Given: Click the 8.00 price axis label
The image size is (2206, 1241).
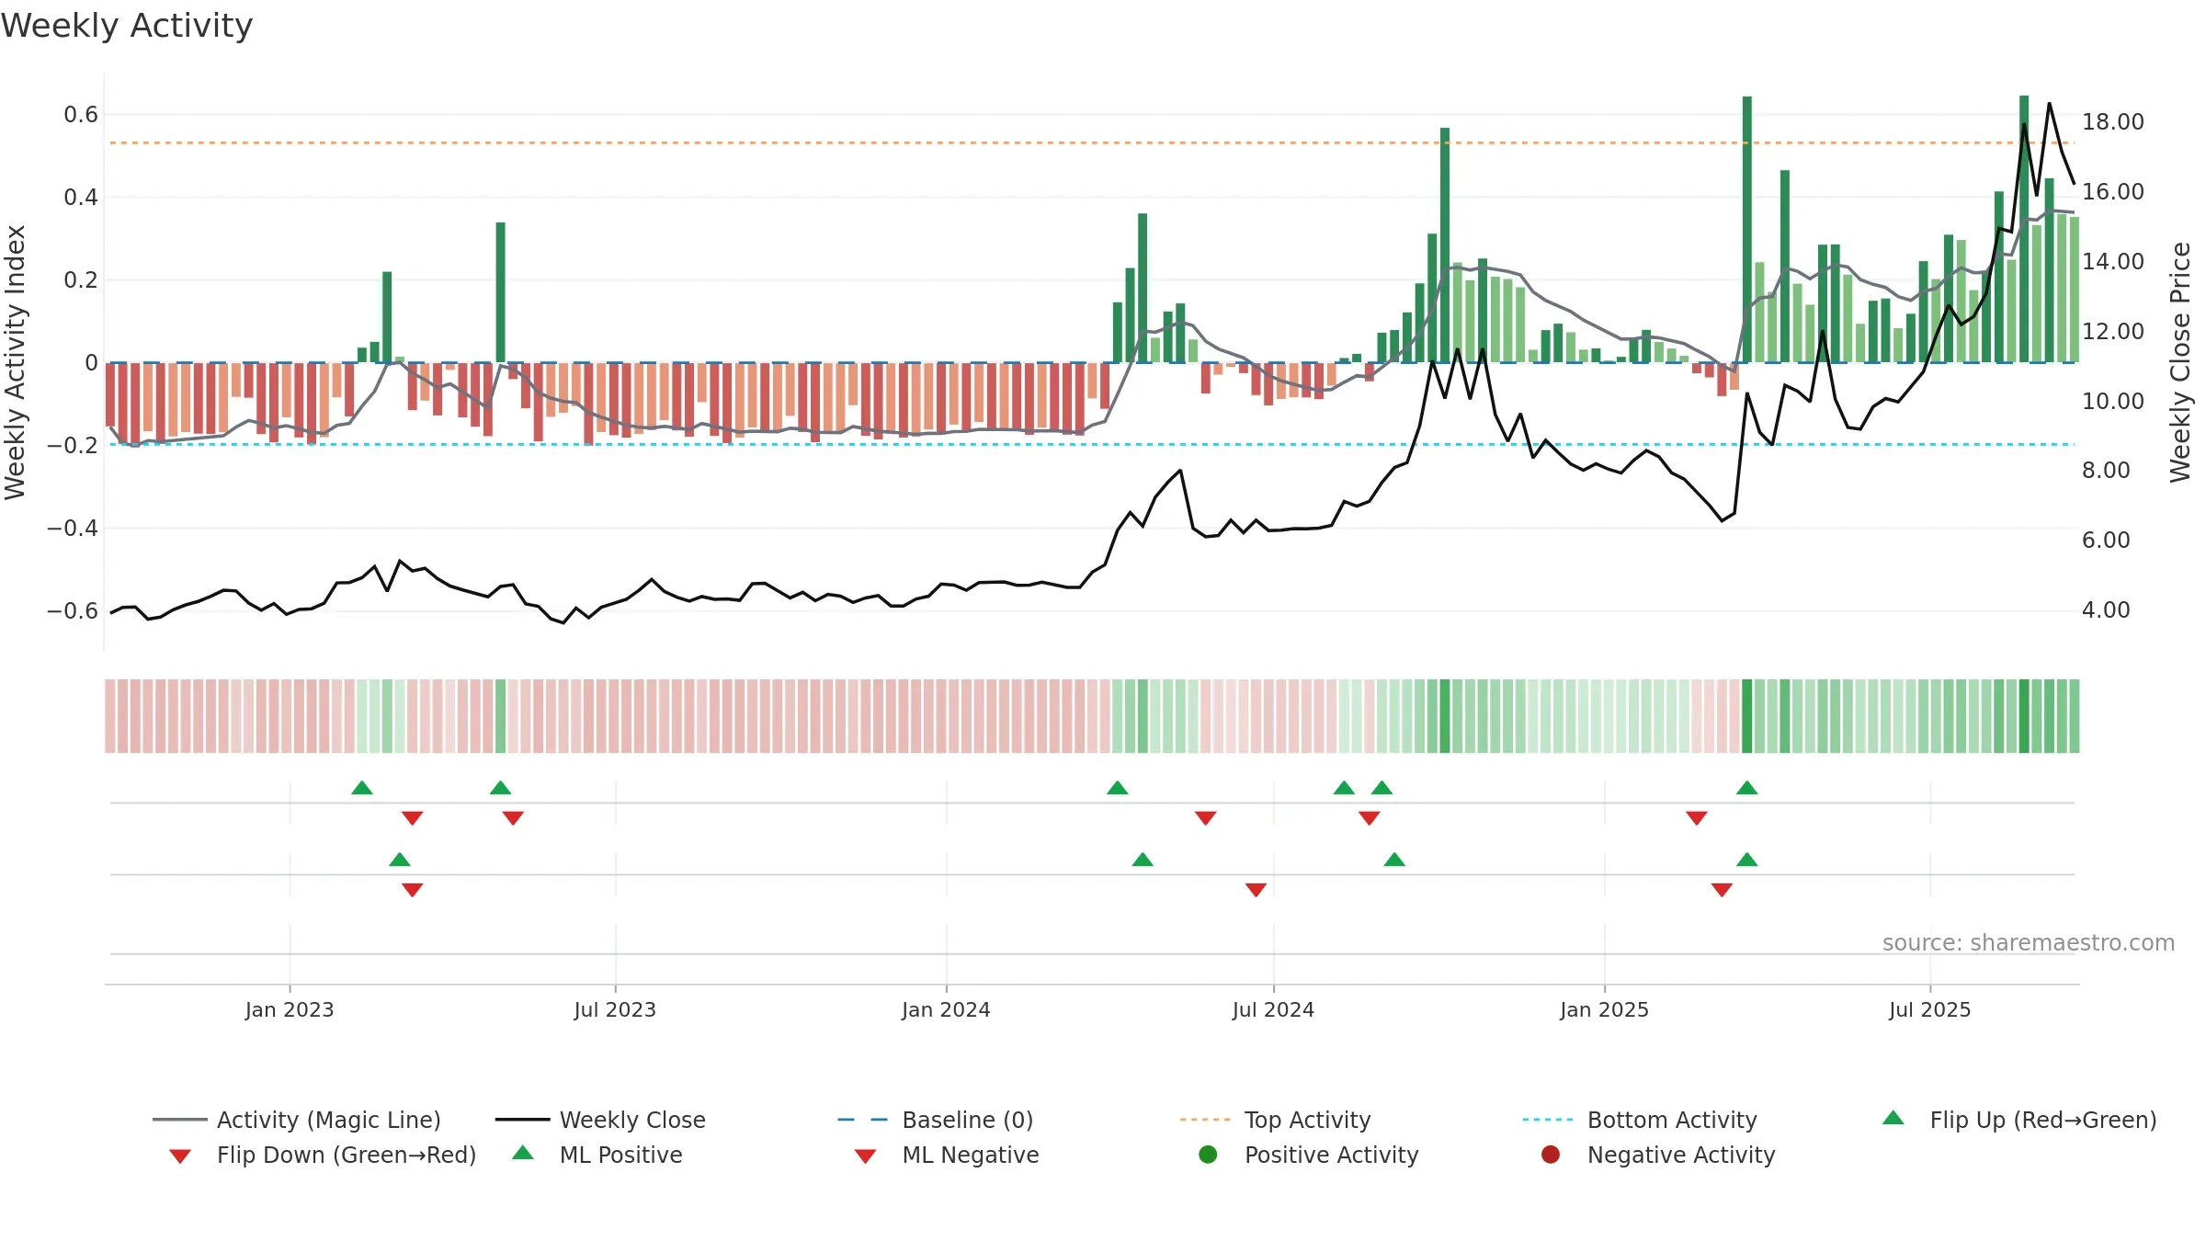Looking at the screenshot, I should tap(2106, 471).
